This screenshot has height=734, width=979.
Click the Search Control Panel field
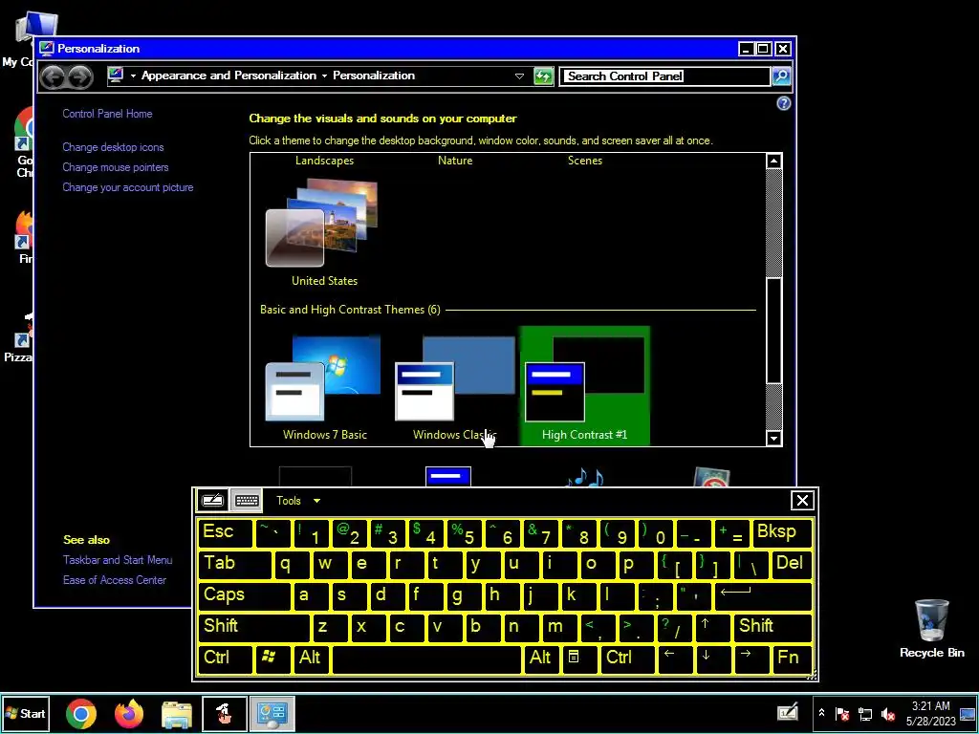664,76
